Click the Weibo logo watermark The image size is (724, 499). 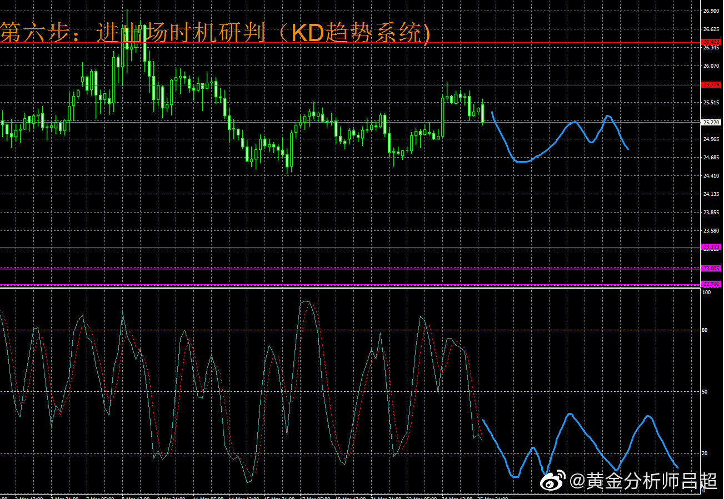(x=553, y=481)
